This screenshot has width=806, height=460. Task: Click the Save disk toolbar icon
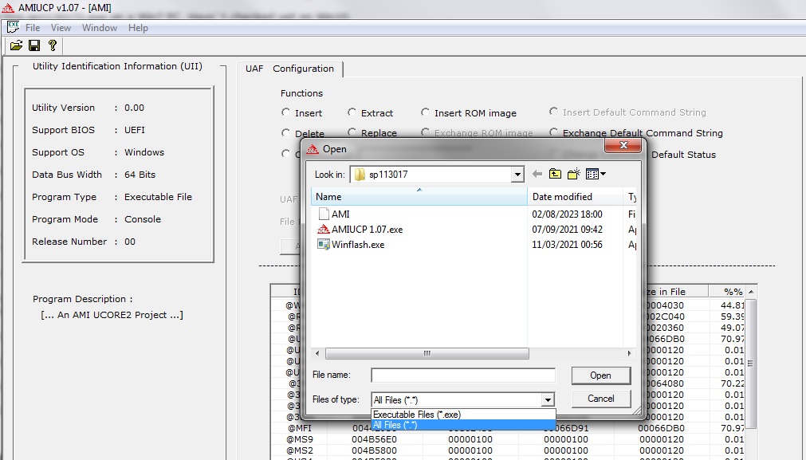click(x=34, y=45)
